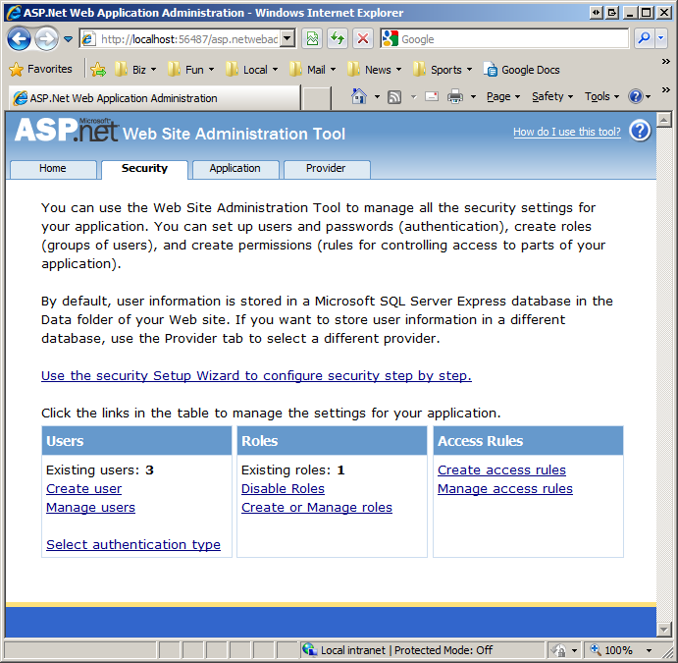
Task: Click the Compatibility View icon
Action: tap(312, 39)
